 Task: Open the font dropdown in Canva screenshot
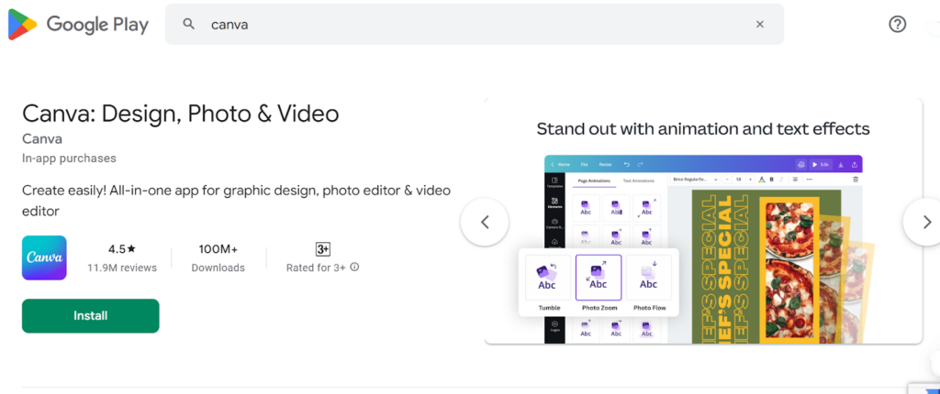(x=696, y=179)
